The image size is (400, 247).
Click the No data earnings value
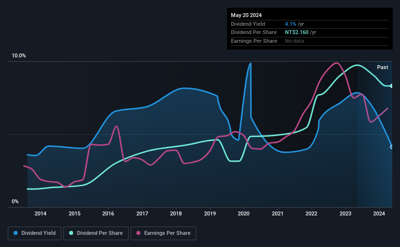[294, 41]
